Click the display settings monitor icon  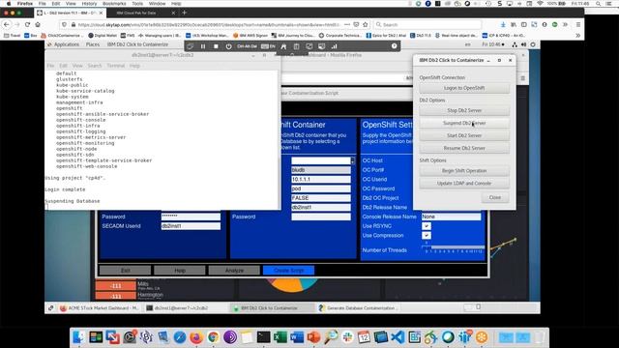(322, 46)
